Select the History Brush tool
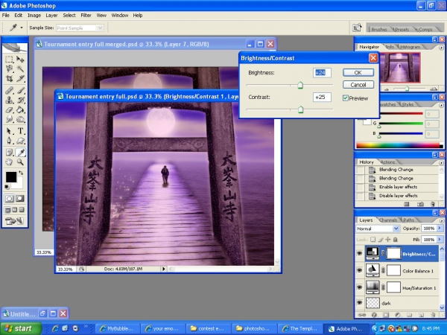447x335 pixels. coord(20,100)
